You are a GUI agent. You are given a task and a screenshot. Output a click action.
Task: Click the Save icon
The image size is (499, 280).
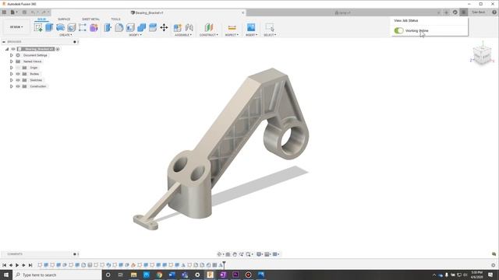coord(24,12)
